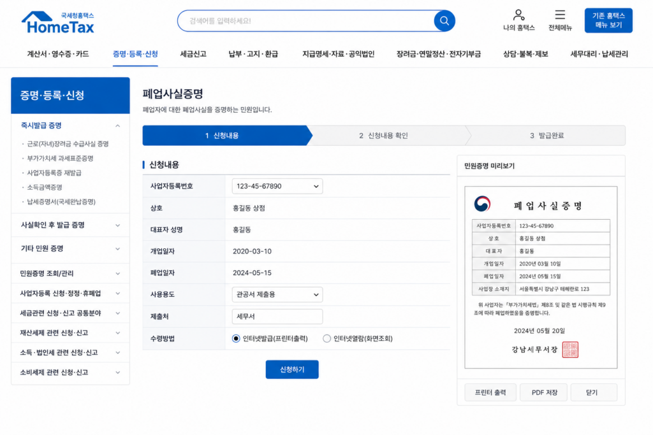
Task: Click the search magnifier icon button
Action: [444, 21]
